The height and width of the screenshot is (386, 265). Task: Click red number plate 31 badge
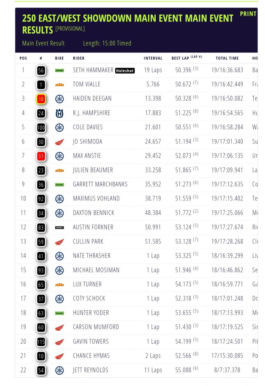coord(41,156)
